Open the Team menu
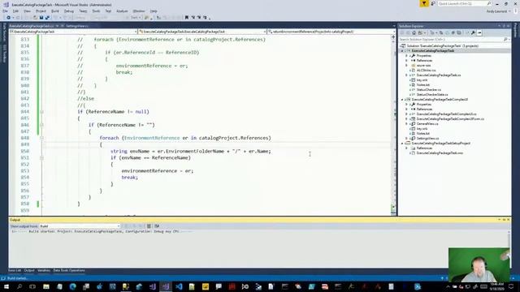Viewport: 520px width, 292px height. click(x=83, y=11)
